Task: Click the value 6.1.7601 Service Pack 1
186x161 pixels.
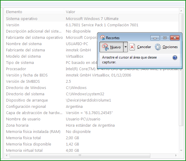Action: 86,25
